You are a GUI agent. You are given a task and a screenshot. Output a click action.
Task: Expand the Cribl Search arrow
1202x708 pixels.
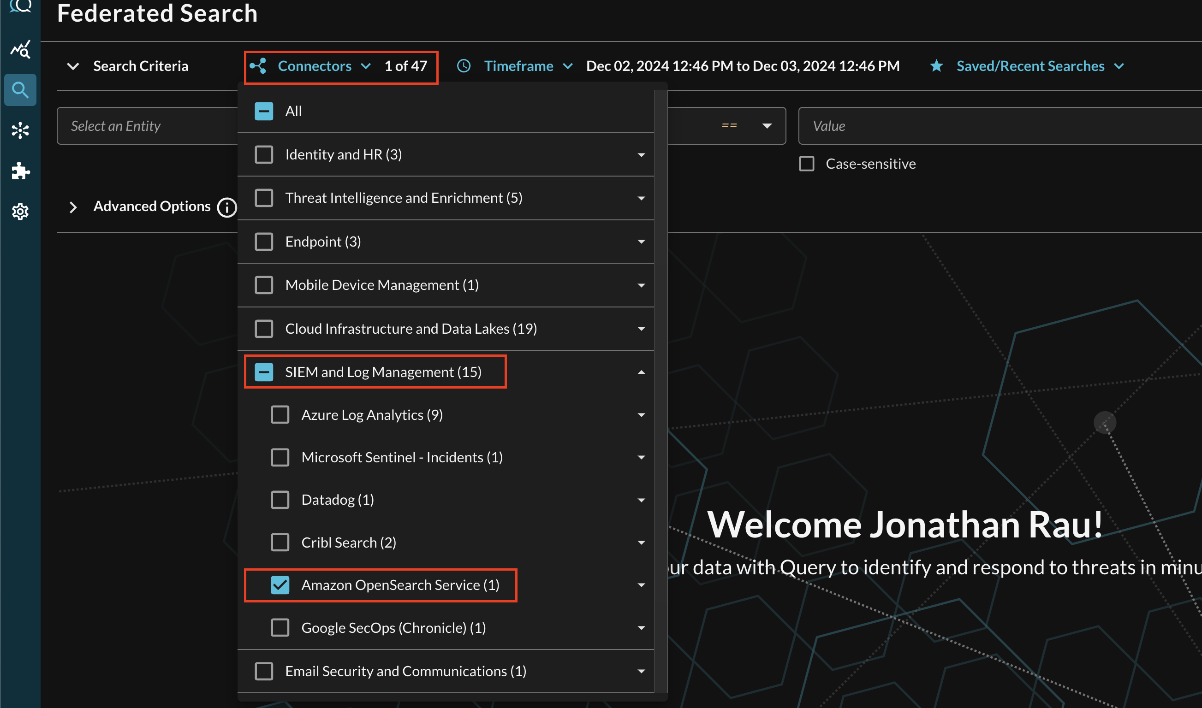point(642,543)
